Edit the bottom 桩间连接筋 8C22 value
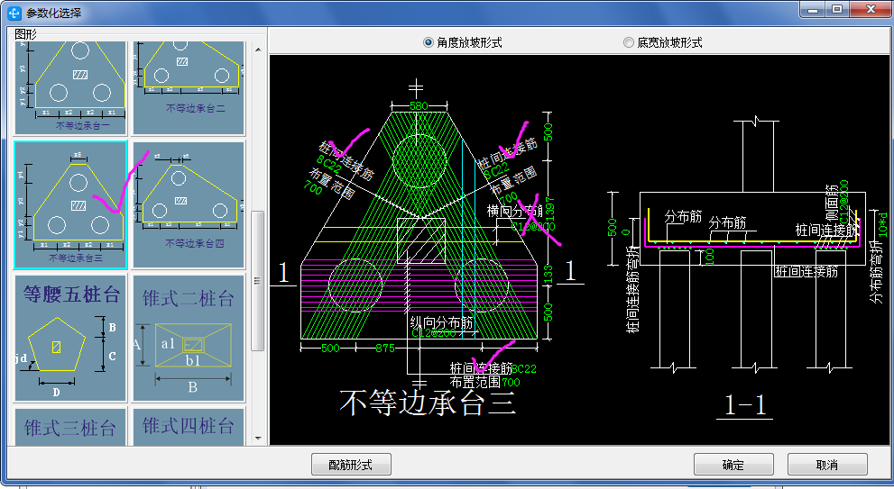The height and width of the screenshot is (489, 894). coord(524,369)
